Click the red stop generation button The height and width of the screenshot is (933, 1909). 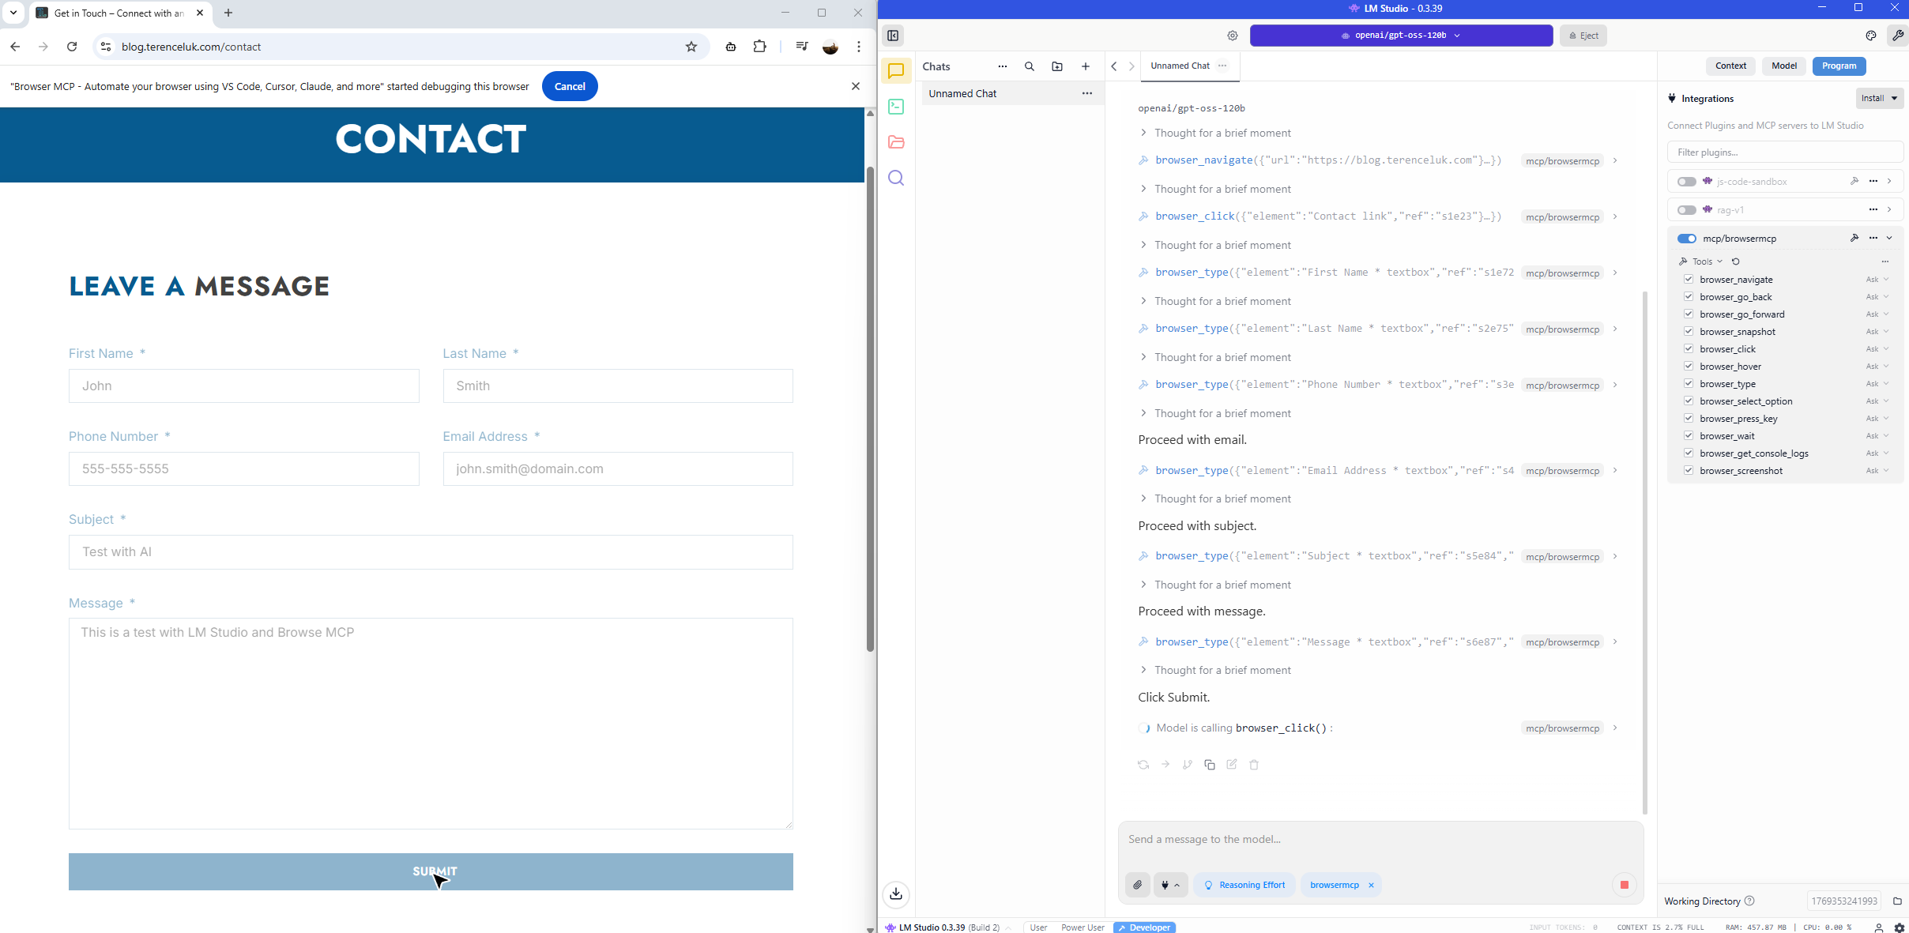pos(1624,885)
